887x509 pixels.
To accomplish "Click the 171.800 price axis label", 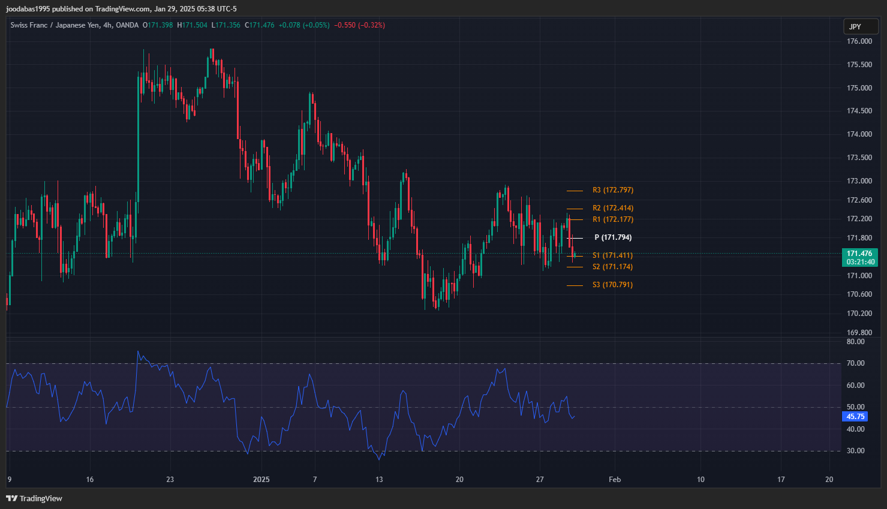I will click(859, 238).
